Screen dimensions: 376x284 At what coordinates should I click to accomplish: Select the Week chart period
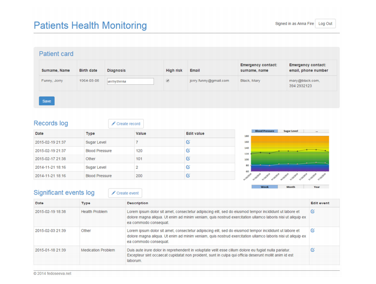(x=264, y=186)
